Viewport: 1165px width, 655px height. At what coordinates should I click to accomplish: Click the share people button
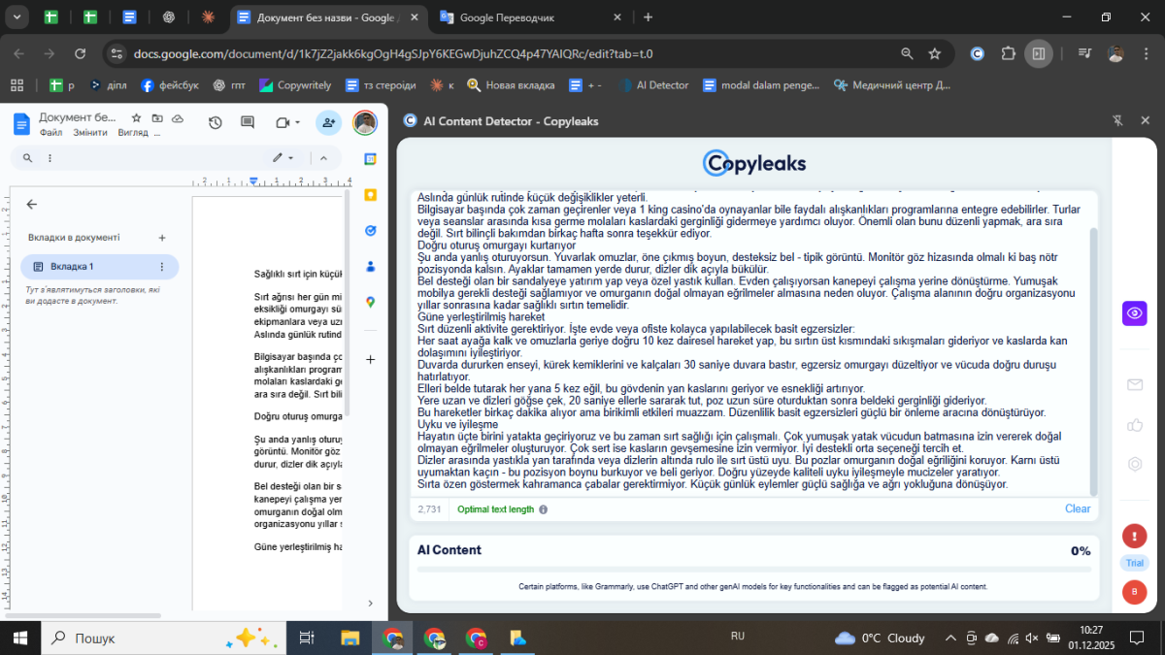pyautogui.click(x=328, y=122)
